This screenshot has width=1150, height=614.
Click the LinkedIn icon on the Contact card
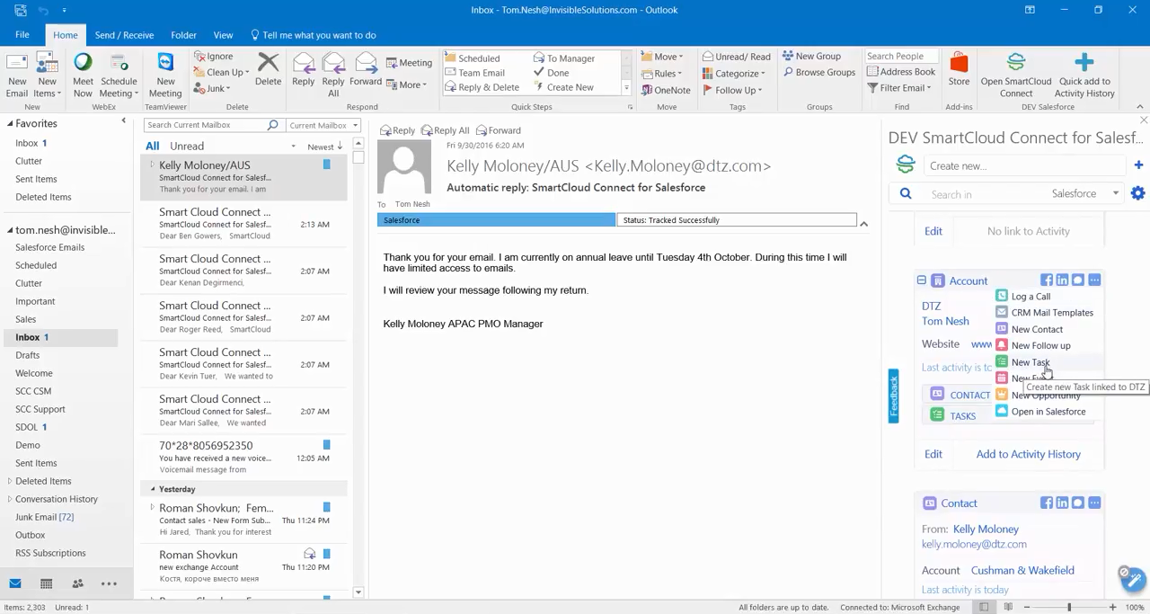pyautogui.click(x=1062, y=503)
